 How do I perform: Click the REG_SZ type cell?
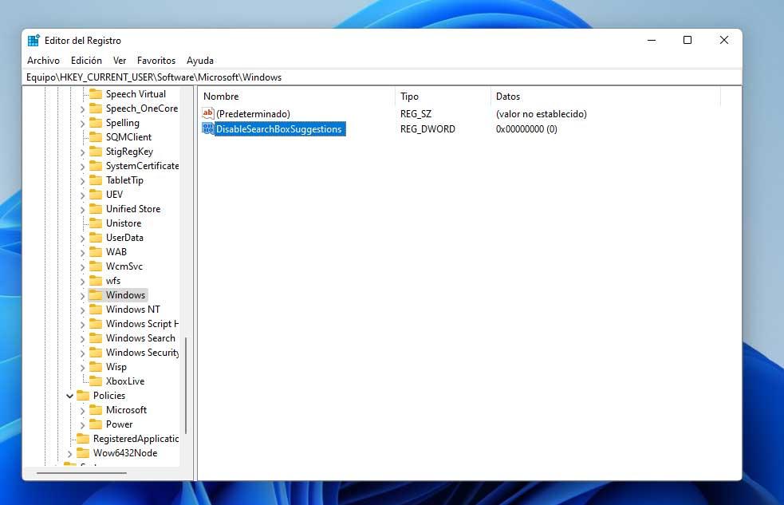[416, 114]
